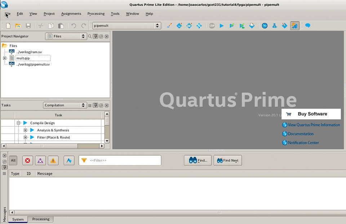
Task: Open the Messages panel menu icon
Action: tap(4, 174)
